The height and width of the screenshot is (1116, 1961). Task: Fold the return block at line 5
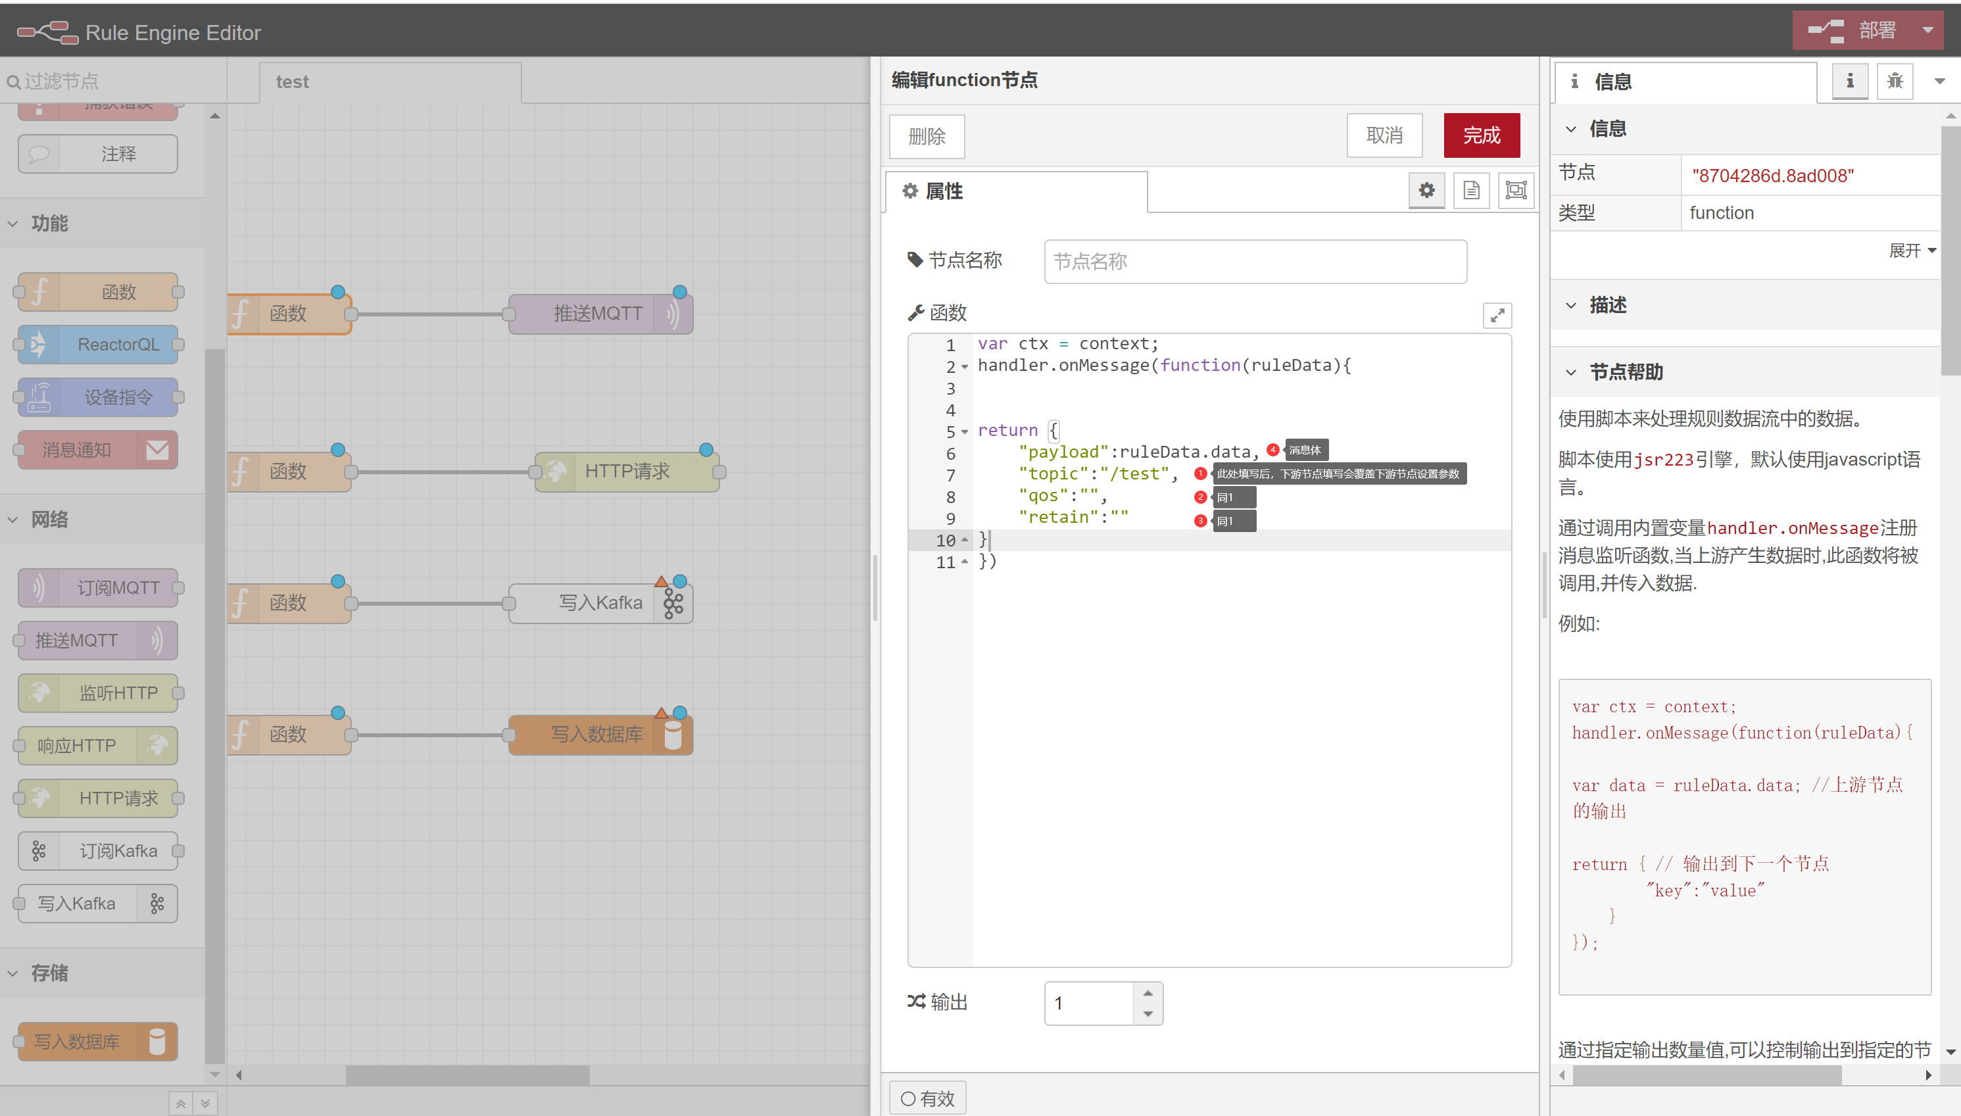point(965,431)
